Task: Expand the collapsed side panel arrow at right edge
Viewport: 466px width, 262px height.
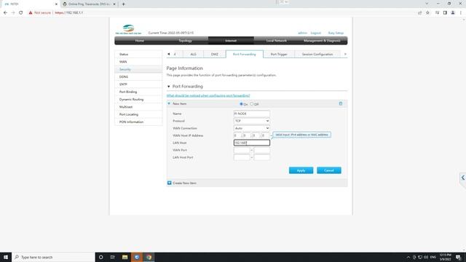Action: pyautogui.click(x=463, y=178)
